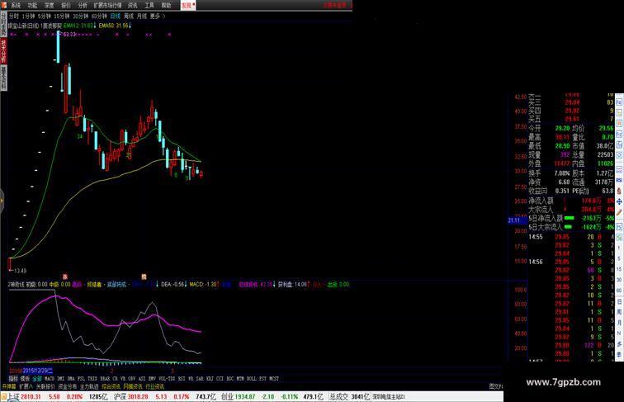Click the status bar icon left of 上证
Screen dimensions: 624x402
point(3,397)
